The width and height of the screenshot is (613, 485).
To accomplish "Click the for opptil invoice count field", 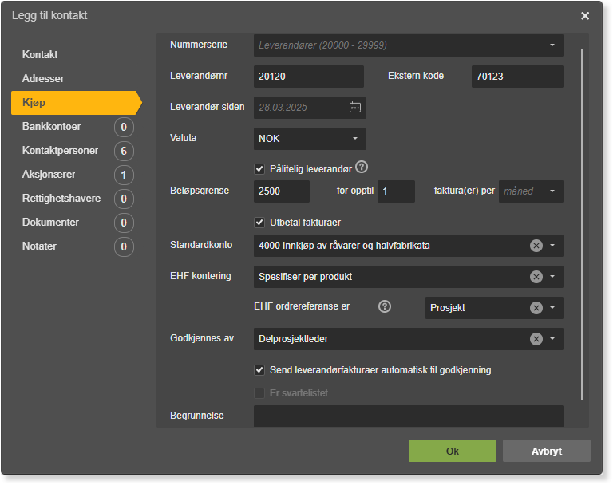I will click(396, 191).
